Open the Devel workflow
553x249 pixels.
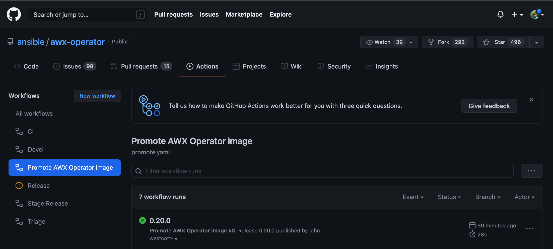(x=35, y=149)
